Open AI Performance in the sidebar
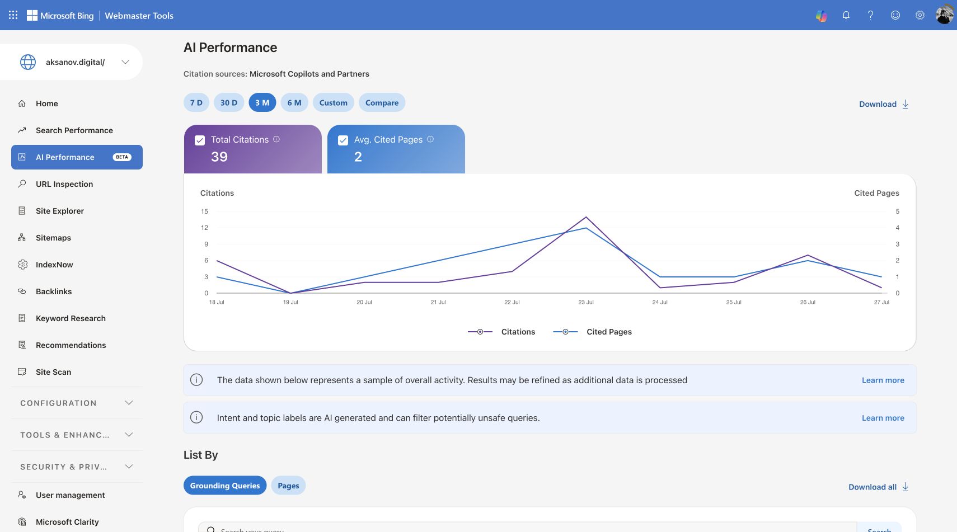Viewport: 957px width, 532px height. tap(77, 157)
